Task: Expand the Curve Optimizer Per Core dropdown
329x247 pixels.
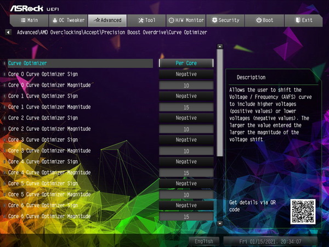Action: coord(186,63)
